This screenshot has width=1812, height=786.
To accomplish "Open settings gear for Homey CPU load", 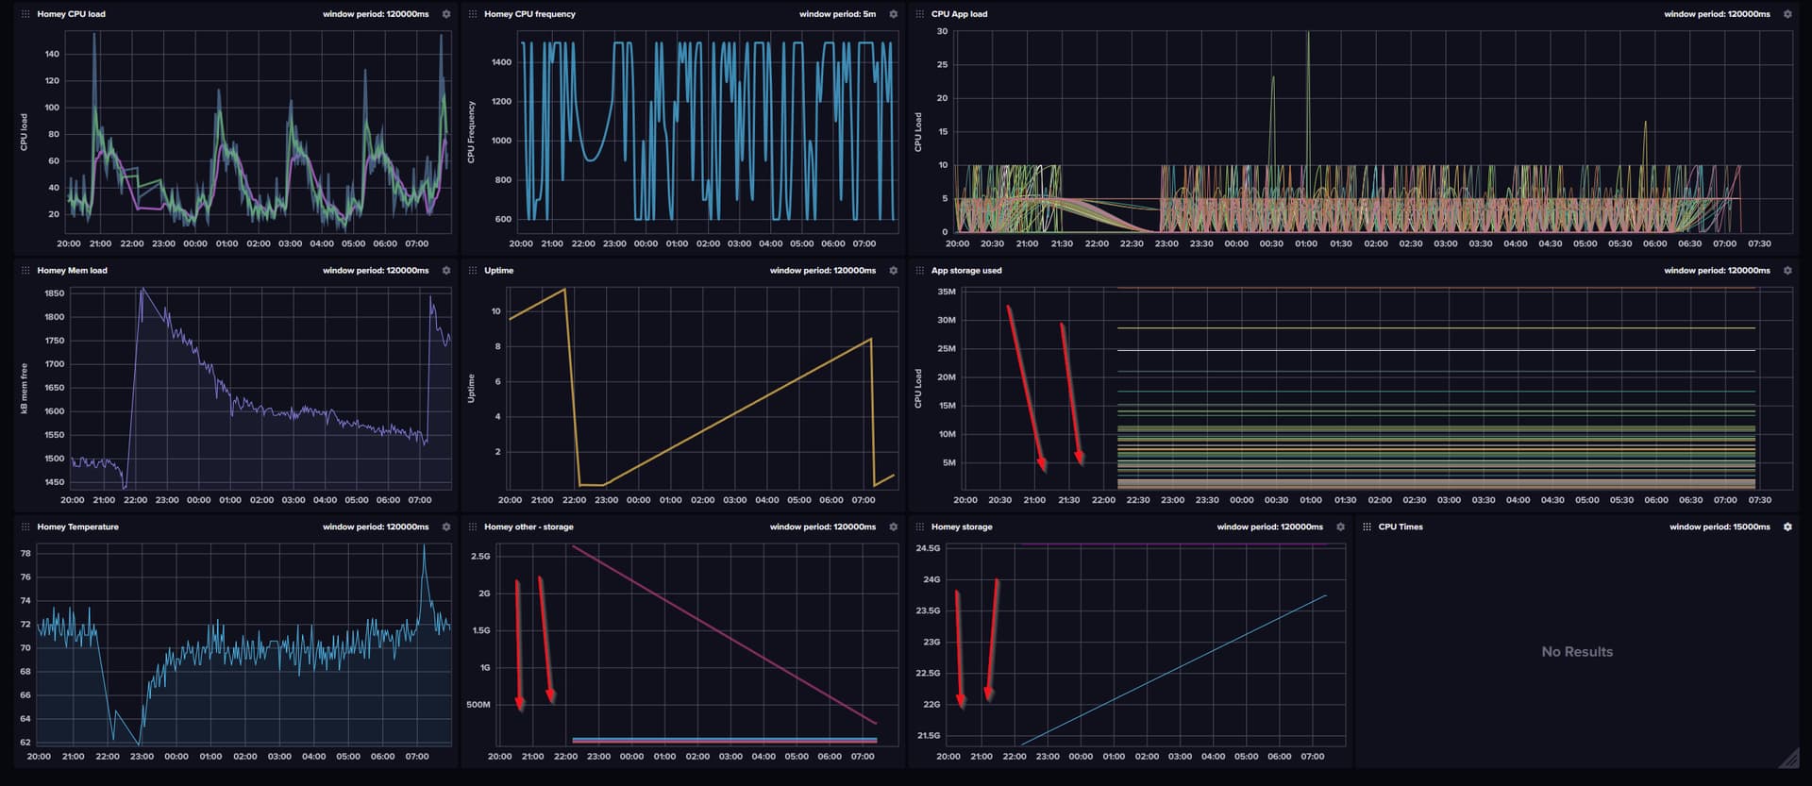I will (446, 14).
